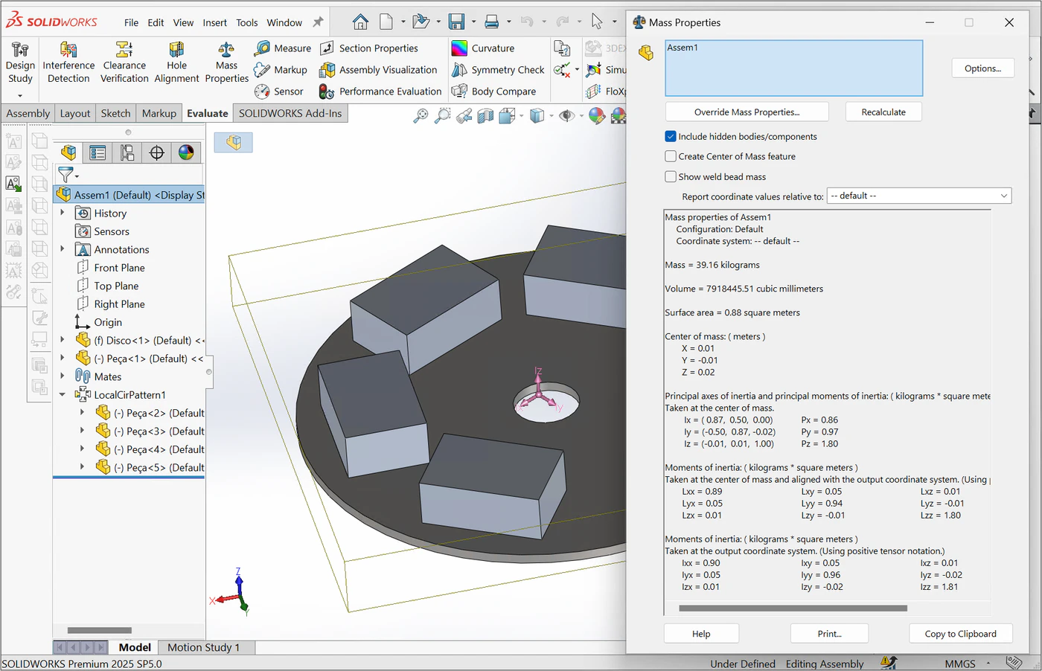Switch to the Model tab
Image resolution: width=1042 pixels, height=671 pixels.
tap(135, 647)
